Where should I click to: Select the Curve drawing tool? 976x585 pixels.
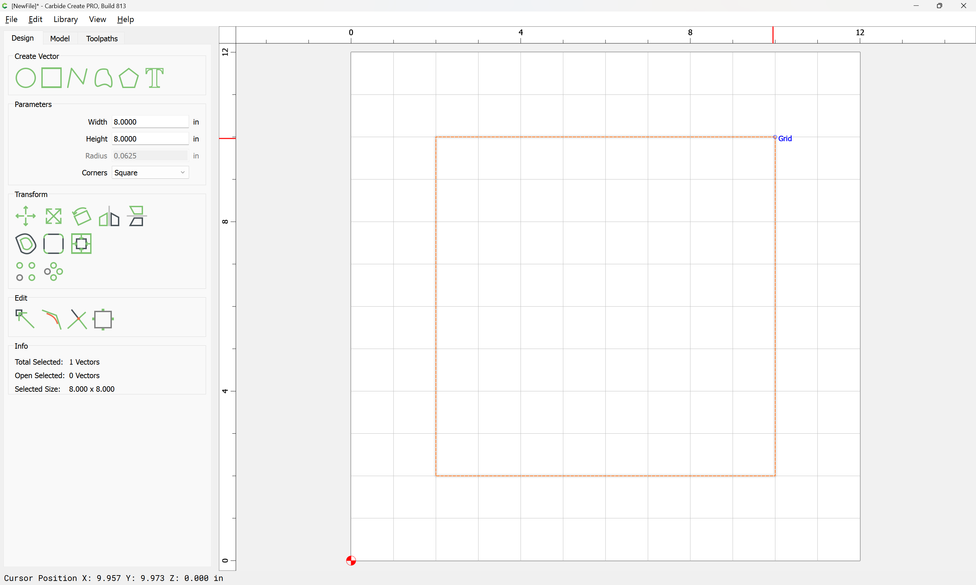pyautogui.click(x=103, y=78)
